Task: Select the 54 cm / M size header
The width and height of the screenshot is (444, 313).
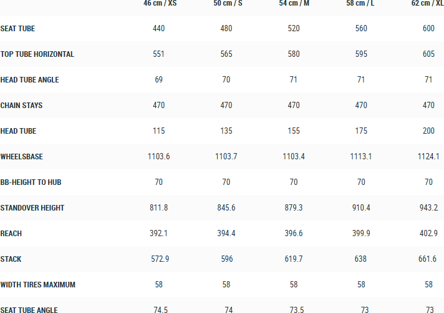Action: pyautogui.click(x=294, y=3)
